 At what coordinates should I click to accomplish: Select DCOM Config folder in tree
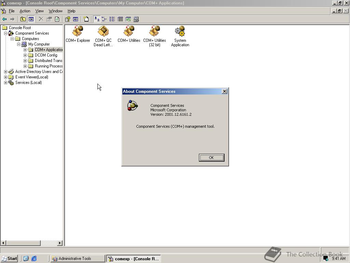(x=46, y=55)
